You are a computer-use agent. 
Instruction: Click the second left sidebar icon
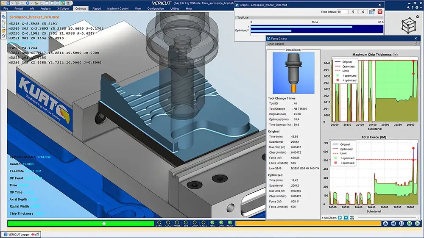pyautogui.click(x=3, y=21)
